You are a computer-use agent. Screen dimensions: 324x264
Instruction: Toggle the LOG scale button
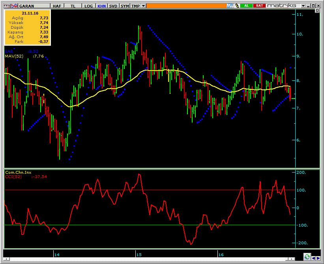pos(89,6)
